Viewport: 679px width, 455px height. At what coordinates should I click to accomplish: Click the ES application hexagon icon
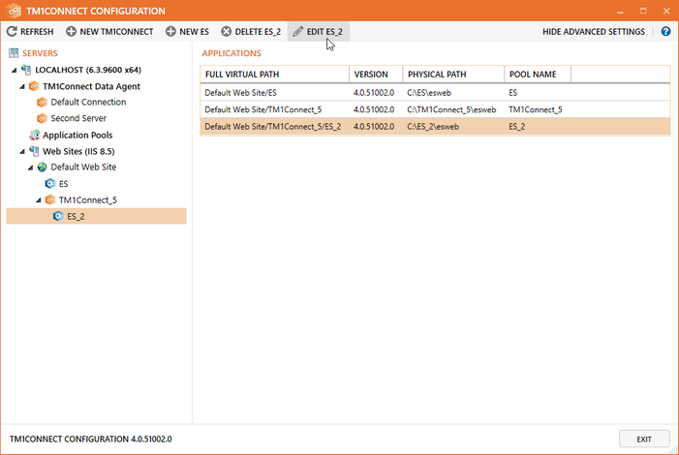coord(49,184)
